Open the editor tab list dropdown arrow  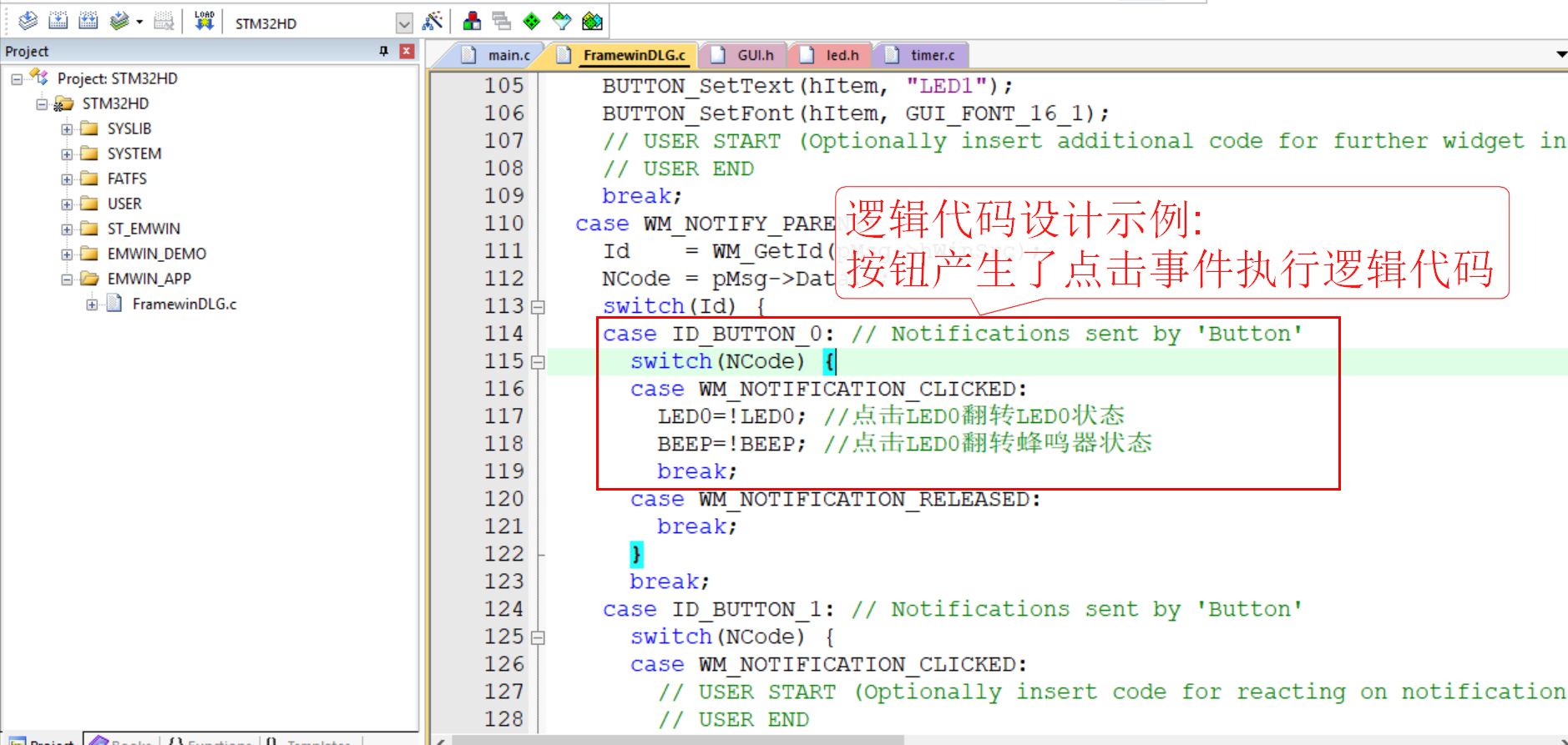(1560, 54)
